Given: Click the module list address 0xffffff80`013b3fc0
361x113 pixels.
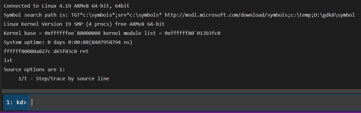Looking at the screenshot, I should pos(193,33).
